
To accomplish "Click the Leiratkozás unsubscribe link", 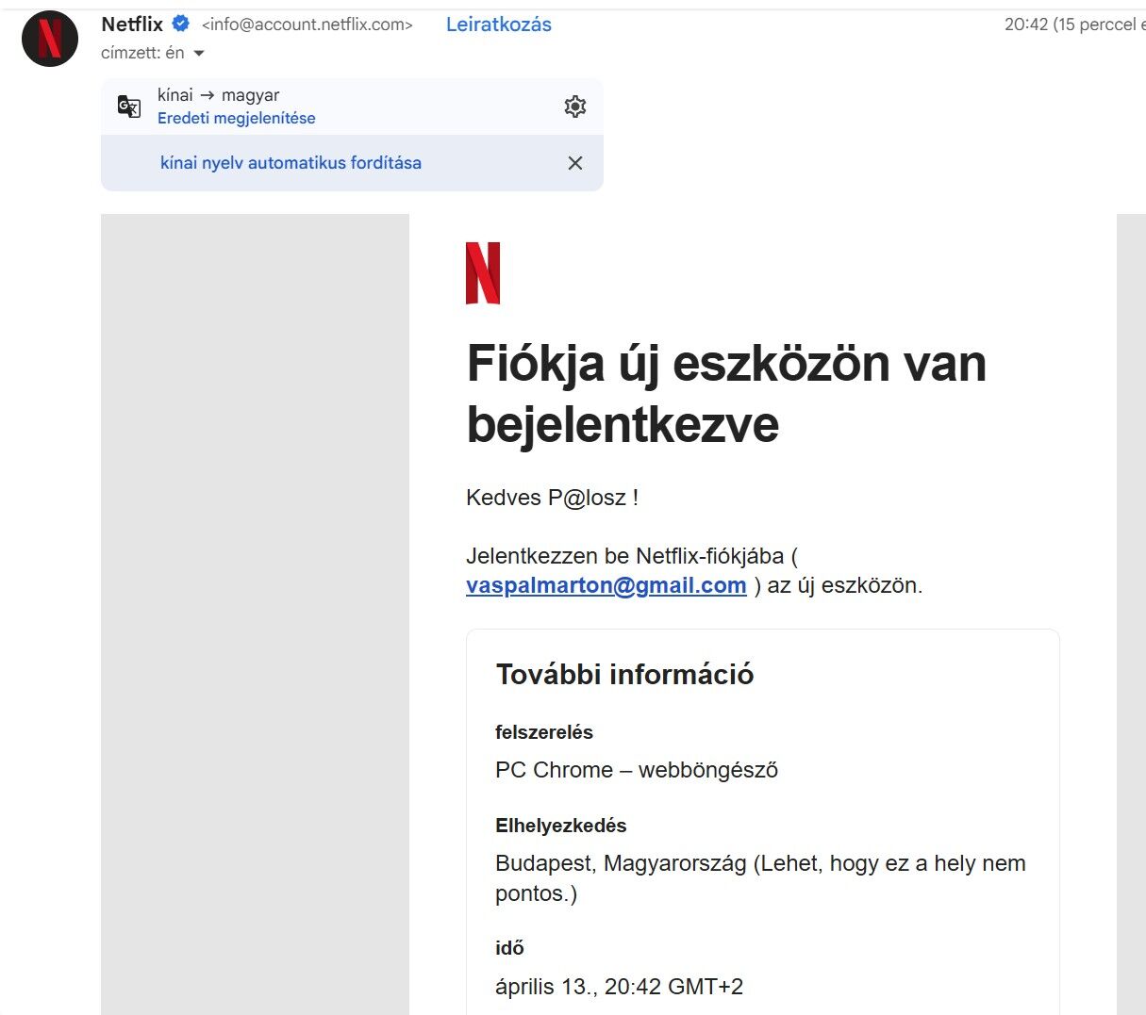I will coord(499,25).
